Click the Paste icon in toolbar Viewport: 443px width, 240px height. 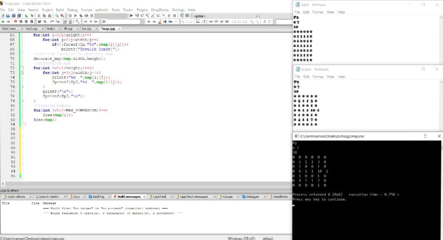50,16
